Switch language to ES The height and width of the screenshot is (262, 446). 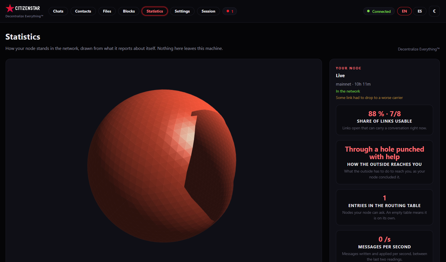[x=420, y=11]
